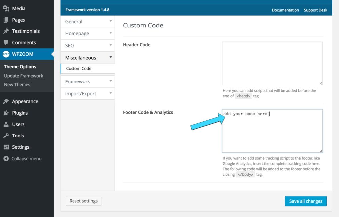Click Footer Code textarea resize handle
This screenshot has width=339, height=217.
tap(321, 151)
